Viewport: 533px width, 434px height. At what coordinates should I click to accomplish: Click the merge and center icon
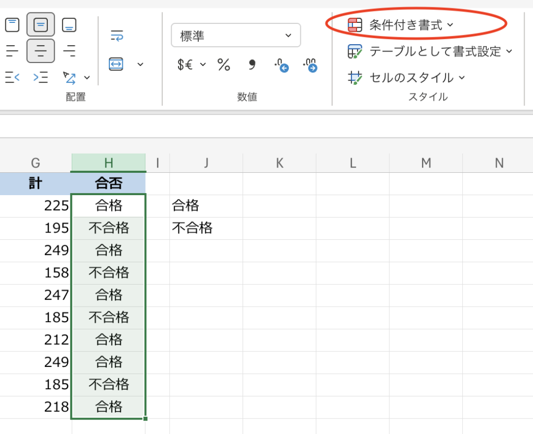(116, 64)
